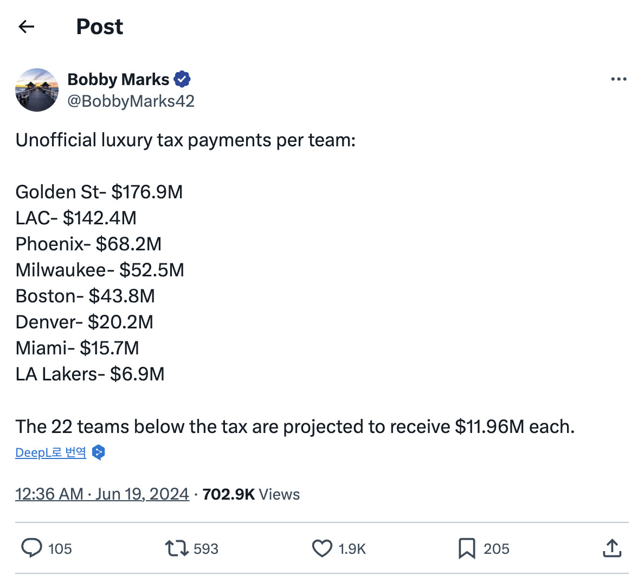
Task: Click the 593 reposts count
Action: (x=206, y=549)
